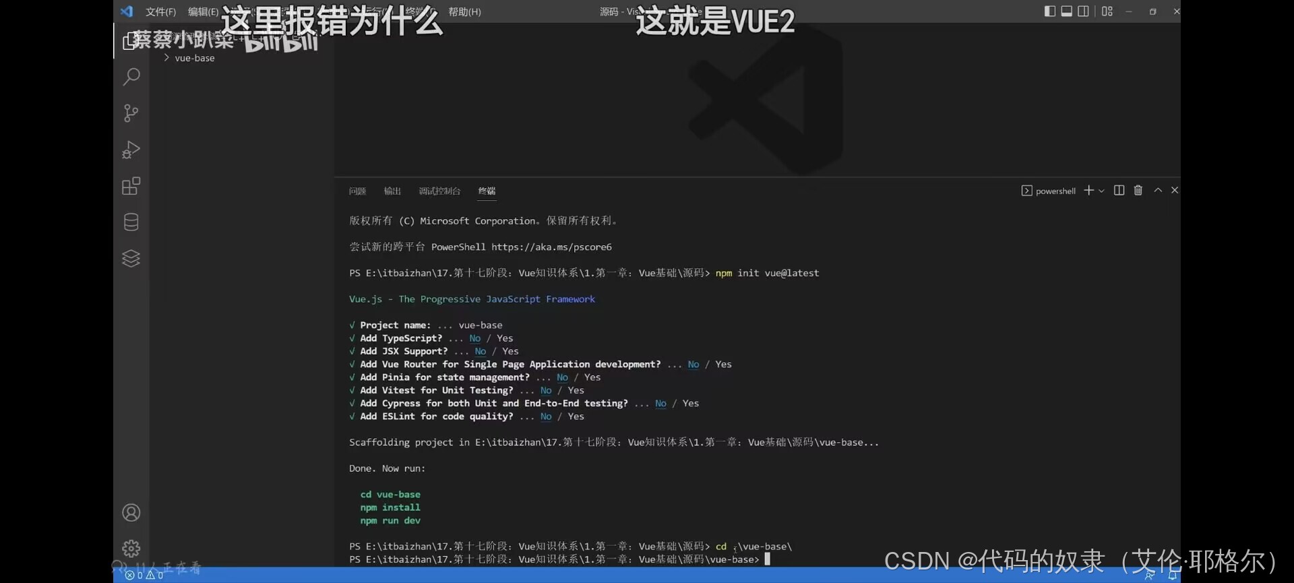The width and height of the screenshot is (1294, 583).
Task: Toggle the primary side bar layout icon
Action: (1050, 11)
